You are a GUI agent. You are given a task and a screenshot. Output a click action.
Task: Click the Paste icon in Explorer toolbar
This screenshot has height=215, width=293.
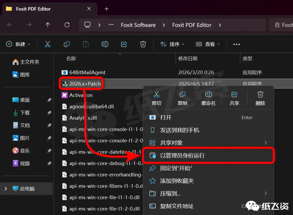coord(86,44)
